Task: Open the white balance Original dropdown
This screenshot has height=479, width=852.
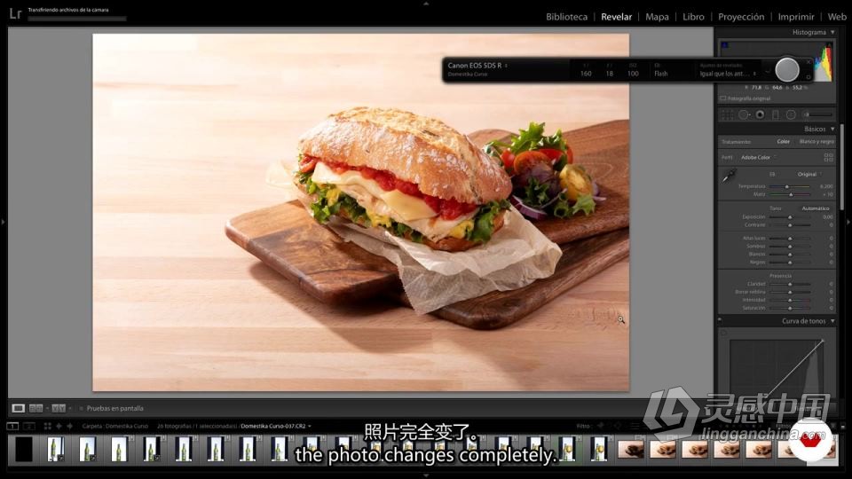Action: (809, 175)
